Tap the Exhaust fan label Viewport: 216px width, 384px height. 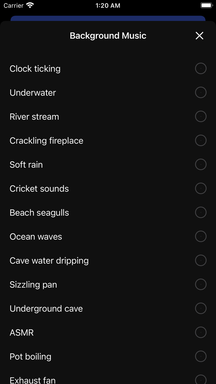coord(33,380)
